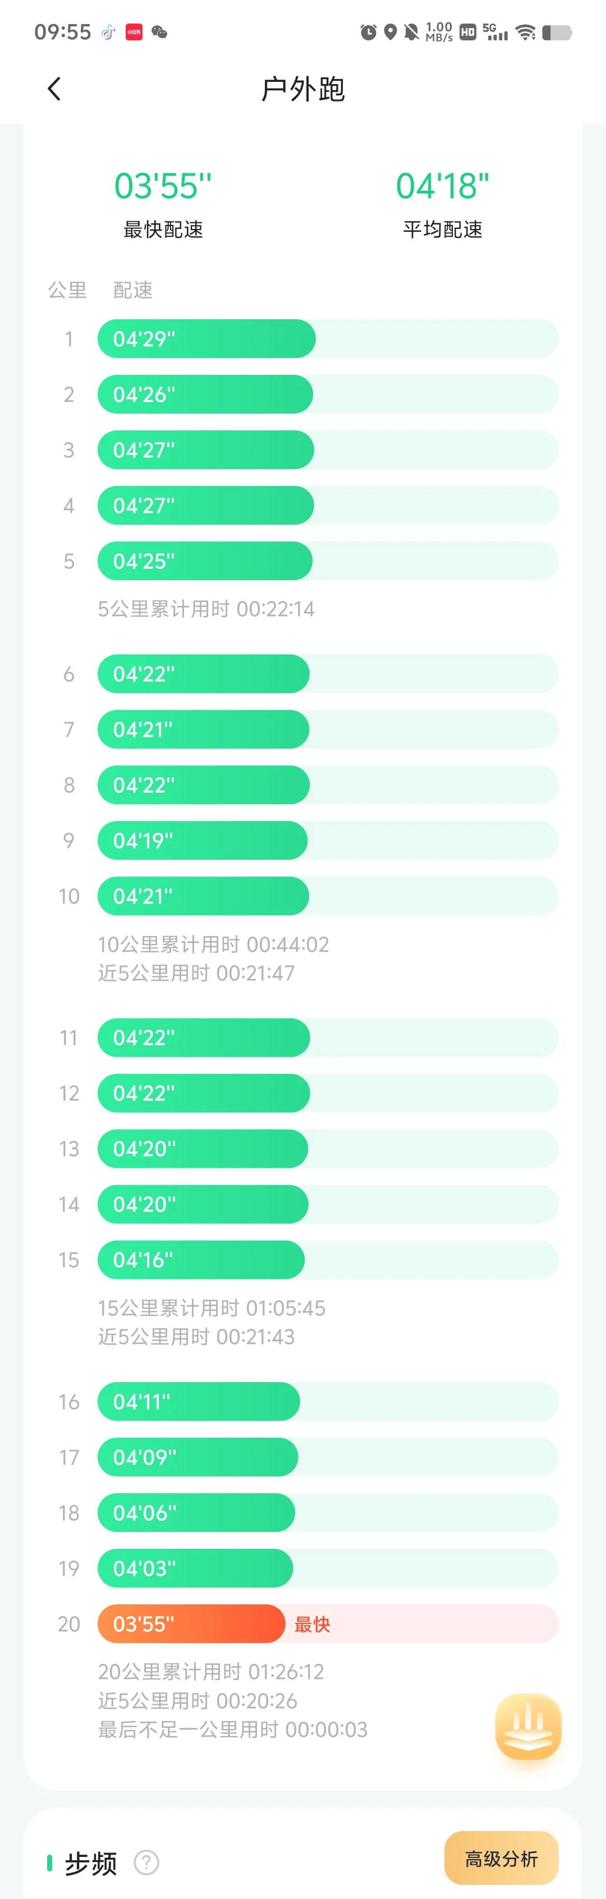
Task: Tap the help question mark beside 步频
Action: (x=146, y=1863)
